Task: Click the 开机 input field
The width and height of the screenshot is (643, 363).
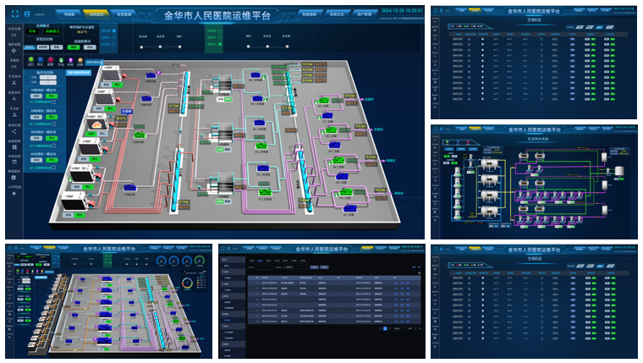Action: point(48,78)
